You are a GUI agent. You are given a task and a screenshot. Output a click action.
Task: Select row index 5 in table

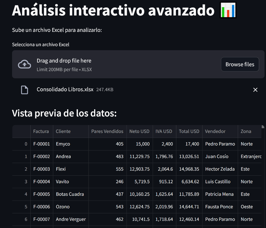tap(21, 207)
